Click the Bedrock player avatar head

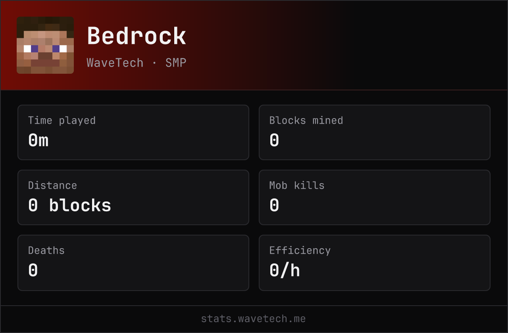45,45
